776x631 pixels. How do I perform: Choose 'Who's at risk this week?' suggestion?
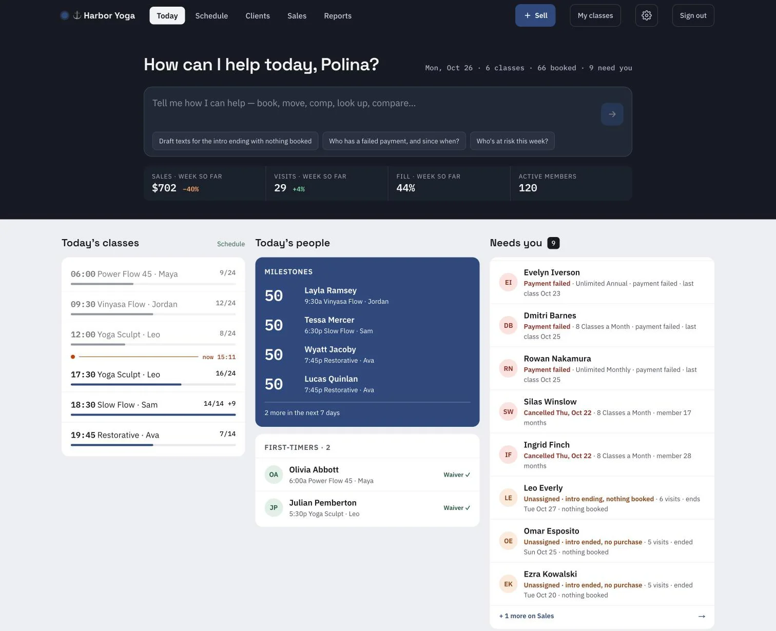512,141
